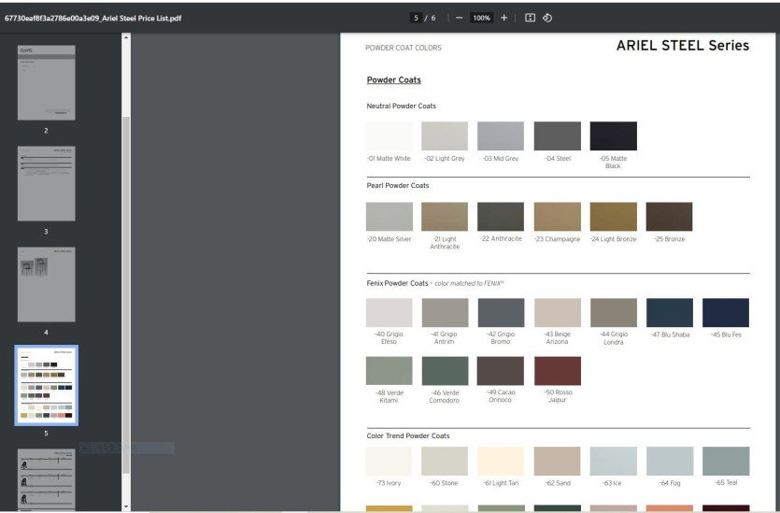This screenshot has height=513, width=780.
Task: Click the -21 Light Anthracite swatch
Action: 445,217
